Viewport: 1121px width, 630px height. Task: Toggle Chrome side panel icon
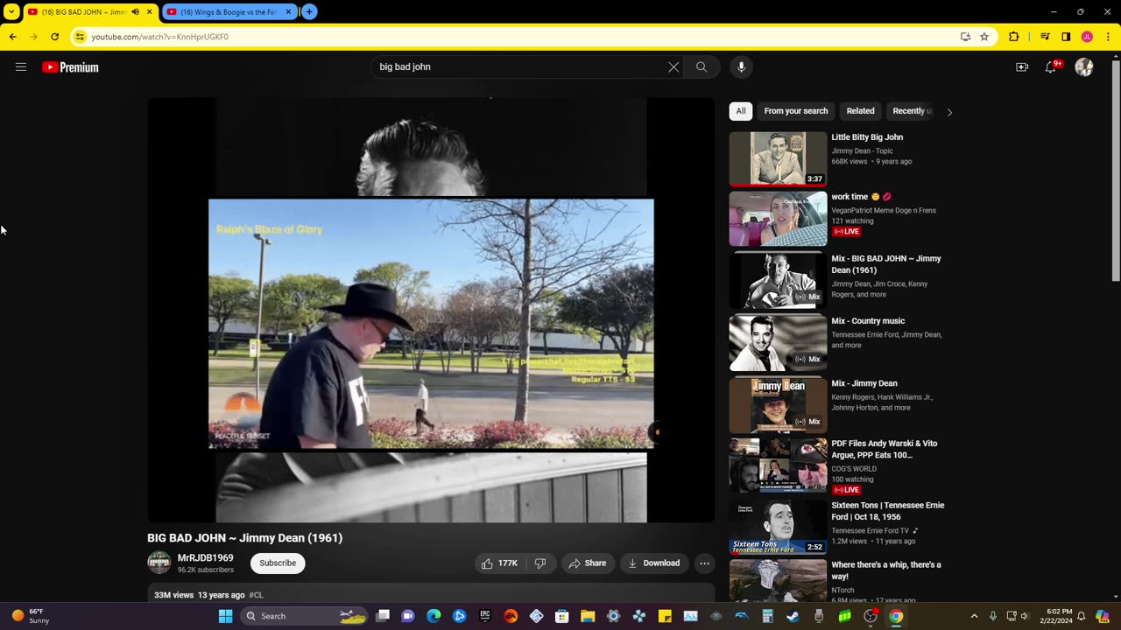tap(1066, 37)
